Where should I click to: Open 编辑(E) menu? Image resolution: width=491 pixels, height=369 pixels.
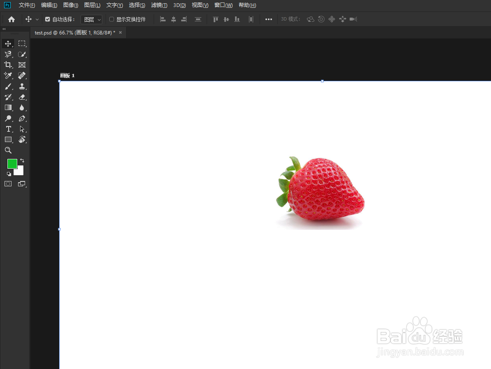(x=49, y=5)
